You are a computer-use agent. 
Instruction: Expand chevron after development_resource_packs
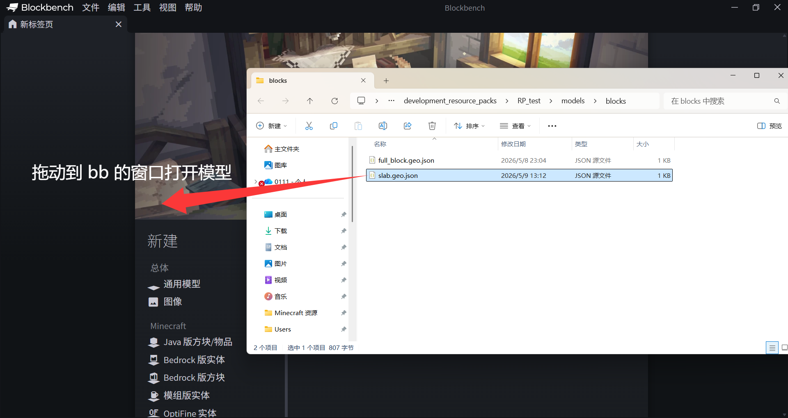507,101
